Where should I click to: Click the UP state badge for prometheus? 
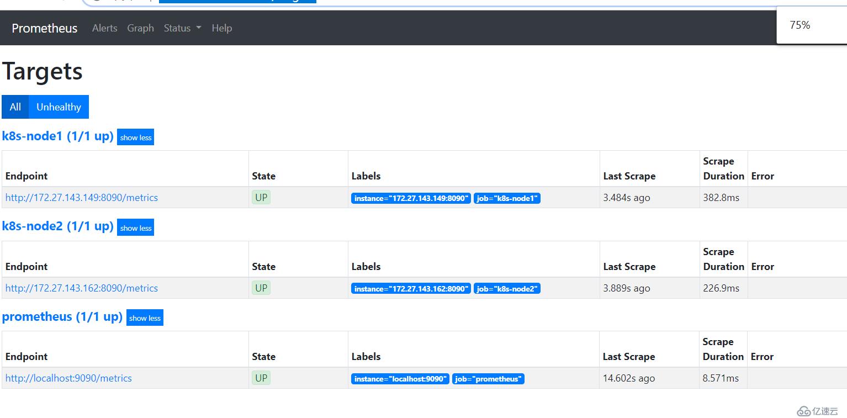tap(261, 378)
